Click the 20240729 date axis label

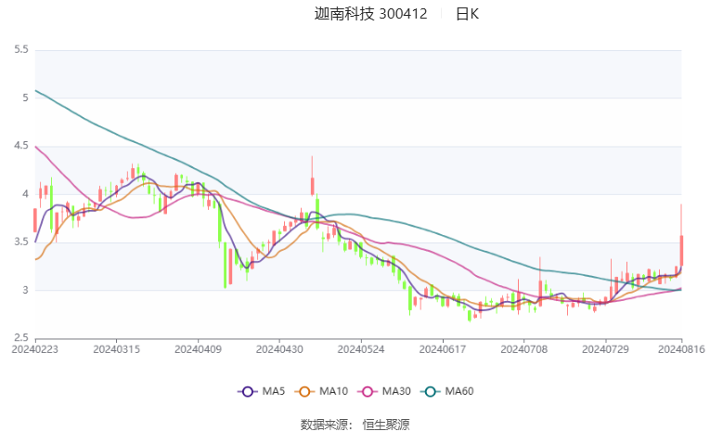tap(605, 349)
